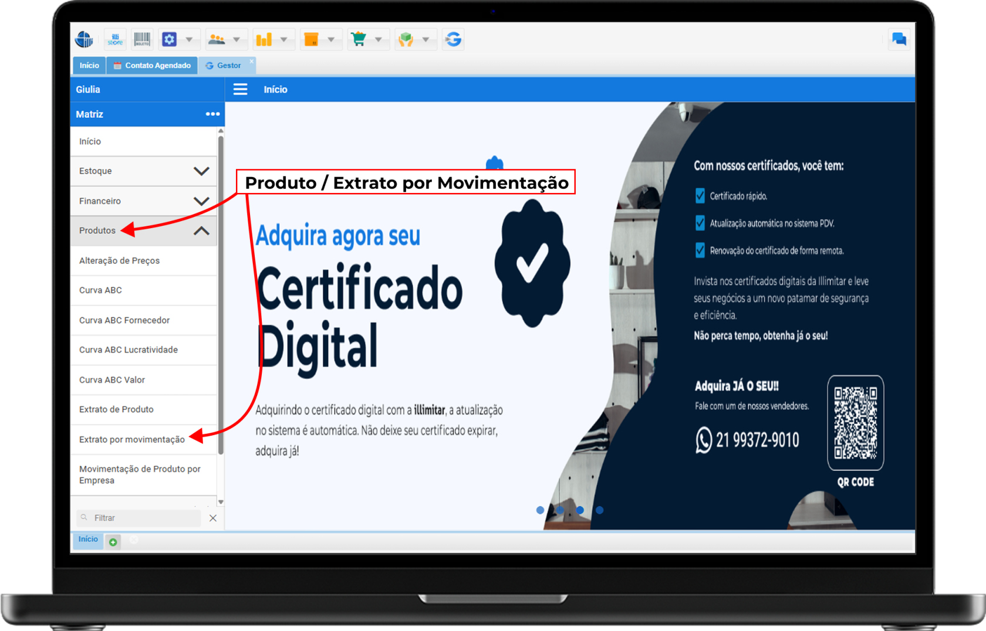
Task: Click the green plus add-tab button
Action: (113, 542)
